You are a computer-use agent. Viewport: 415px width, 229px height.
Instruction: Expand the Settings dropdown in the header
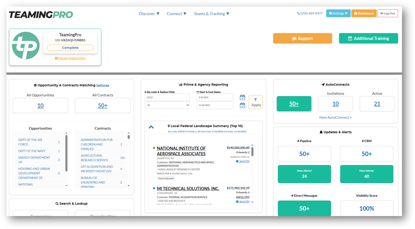(x=338, y=13)
